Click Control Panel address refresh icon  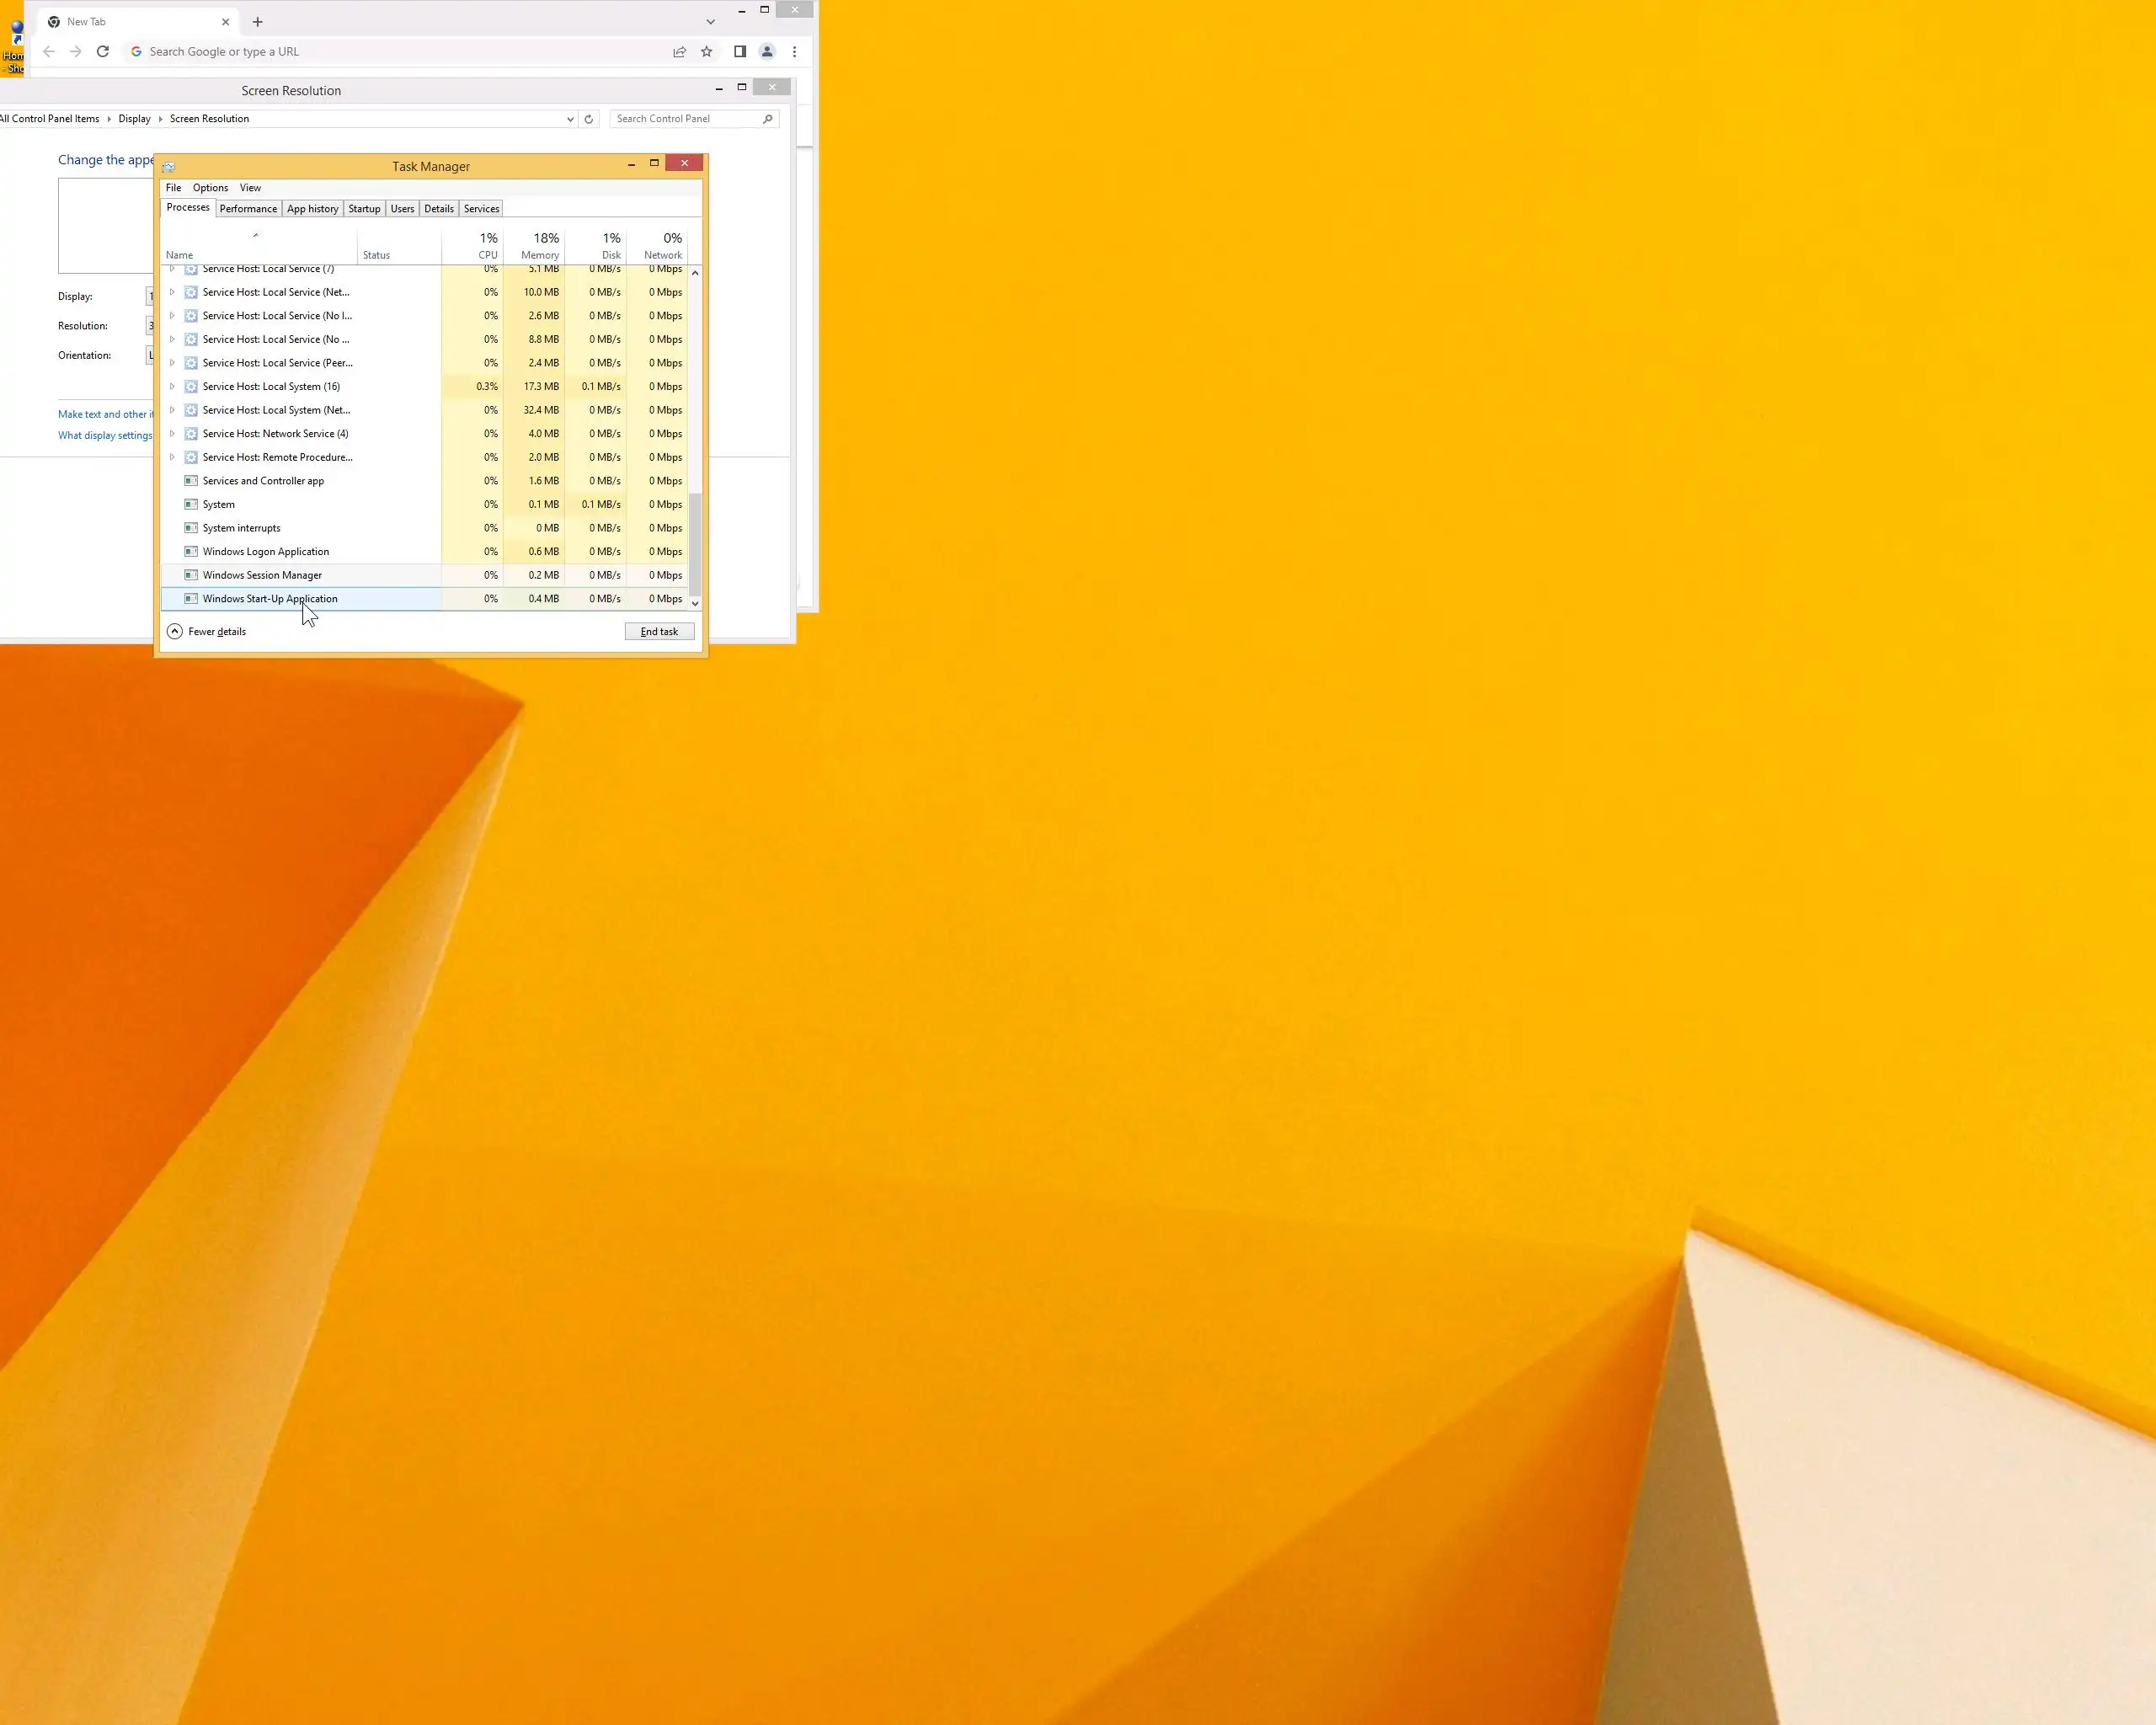589,119
